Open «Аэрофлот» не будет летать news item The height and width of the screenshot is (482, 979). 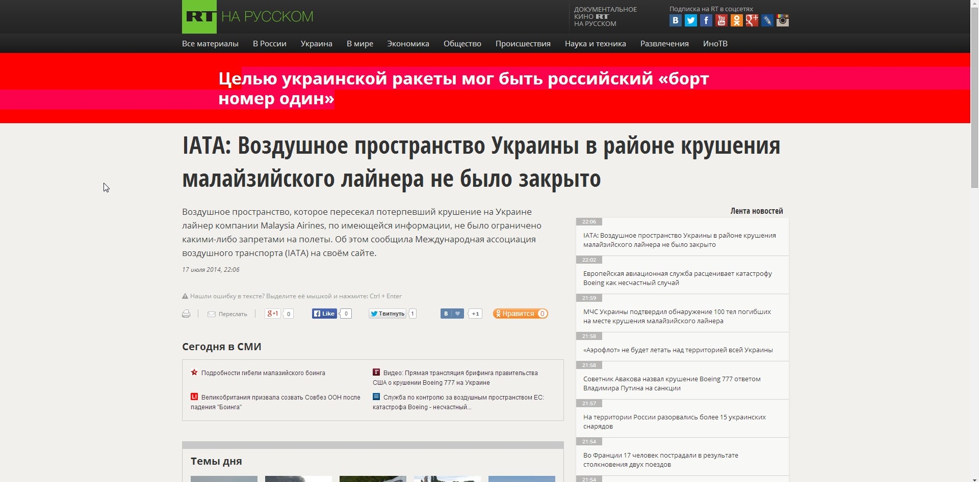pyautogui.click(x=678, y=350)
